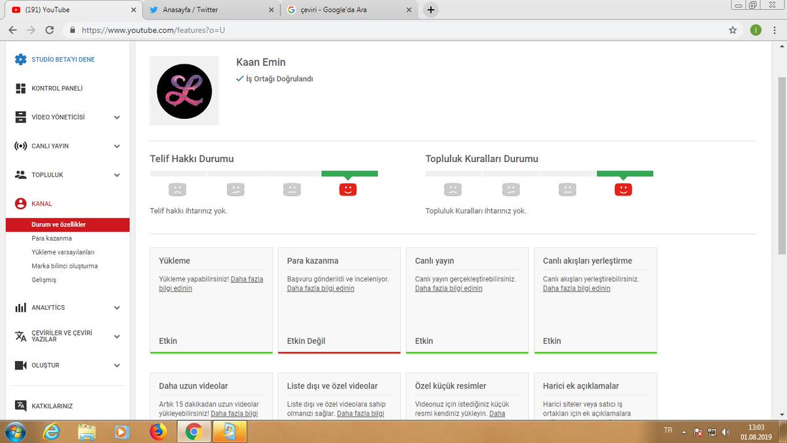Image resolution: width=787 pixels, height=443 pixels.
Task: Launch Internet Explorer from the taskbar
Action: [x=52, y=431]
